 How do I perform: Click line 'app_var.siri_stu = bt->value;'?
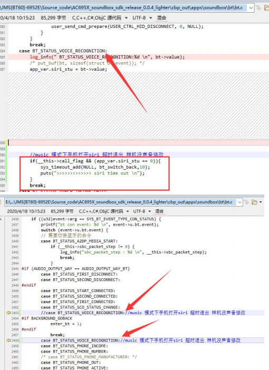click(x=68, y=69)
